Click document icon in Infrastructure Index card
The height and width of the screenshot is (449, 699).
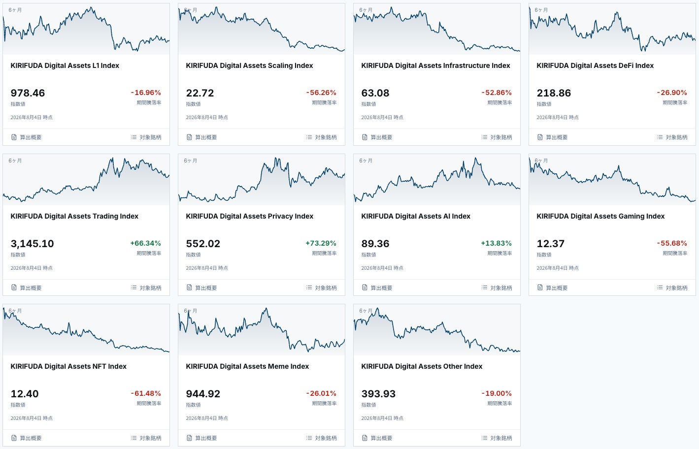click(x=365, y=137)
